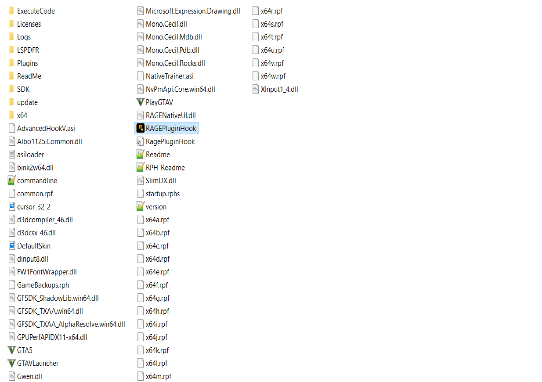Select Mono.Cecil.Mdb.dll file name

coord(174,37)
